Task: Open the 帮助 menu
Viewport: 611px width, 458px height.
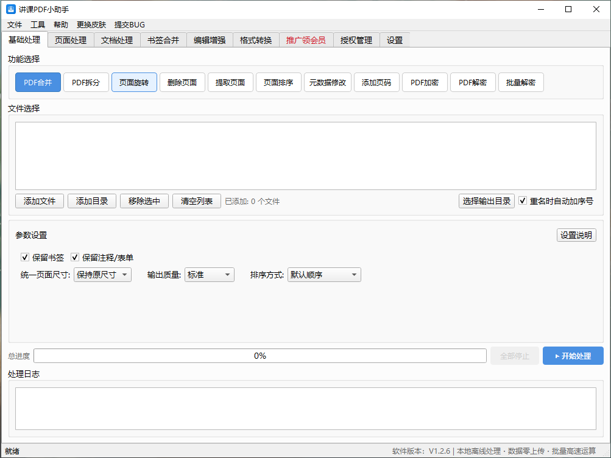Action: click(x=61, y=25)
